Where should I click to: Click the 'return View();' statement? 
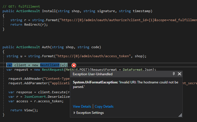tap(24, 110)
